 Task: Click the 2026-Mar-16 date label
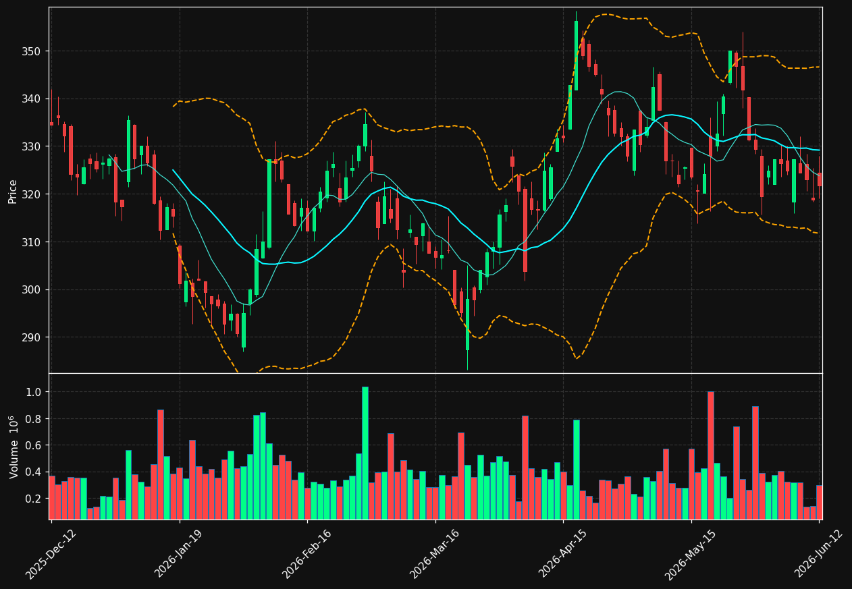[x=435, y=553]
